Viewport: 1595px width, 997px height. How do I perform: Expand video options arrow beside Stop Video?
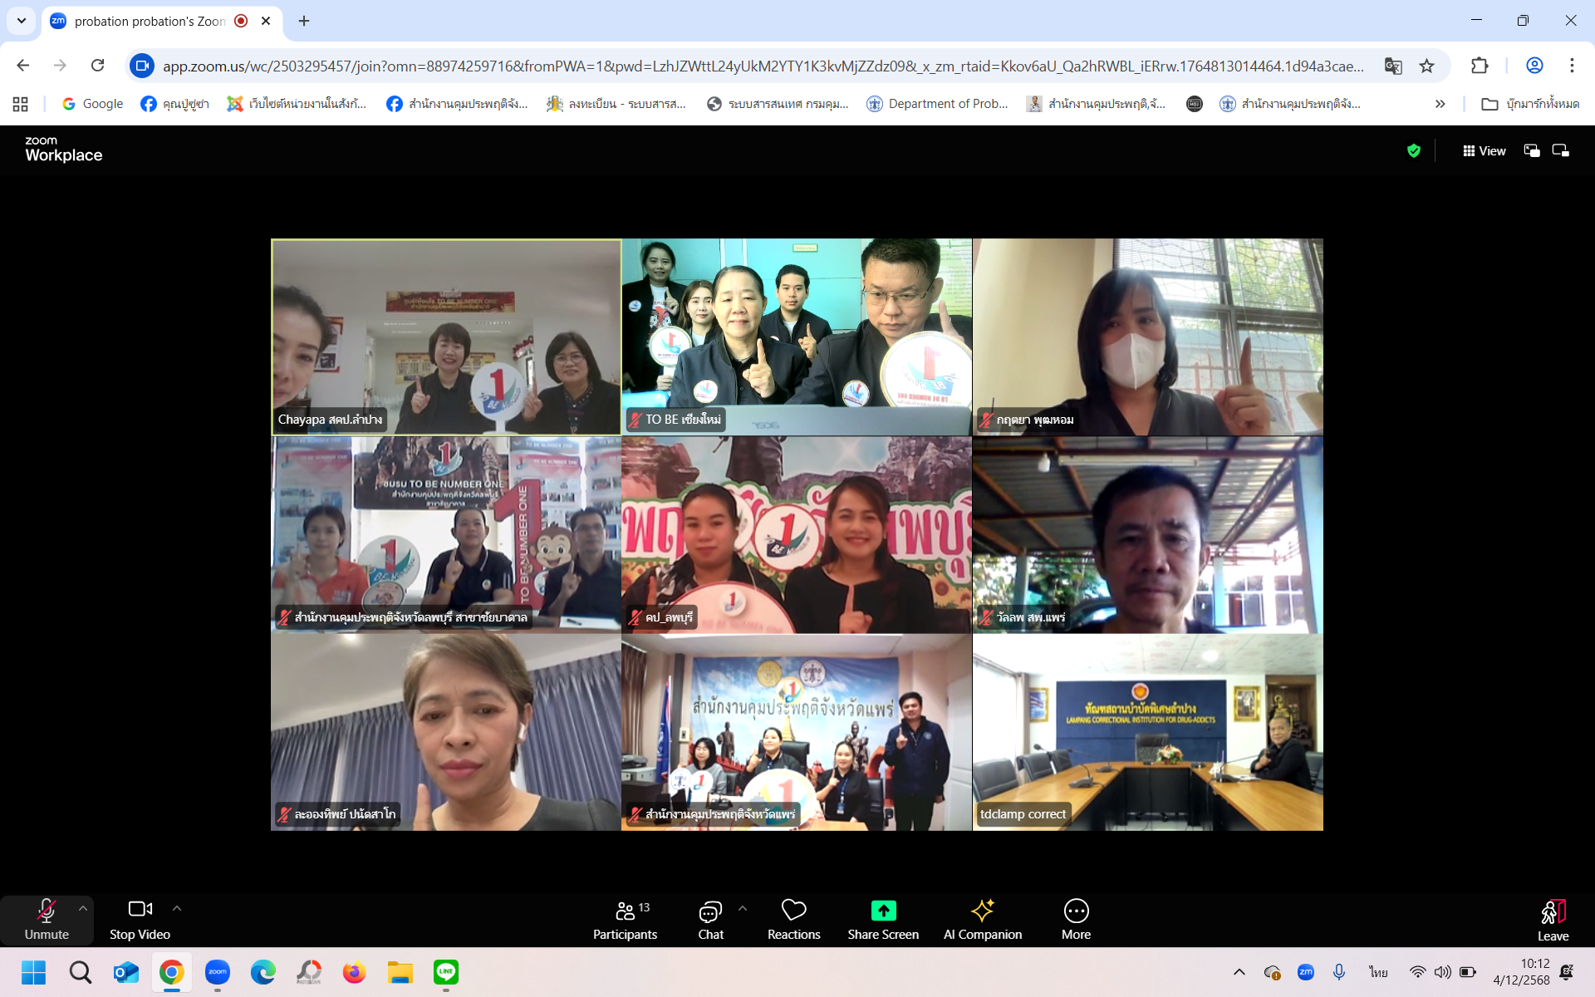177,908
